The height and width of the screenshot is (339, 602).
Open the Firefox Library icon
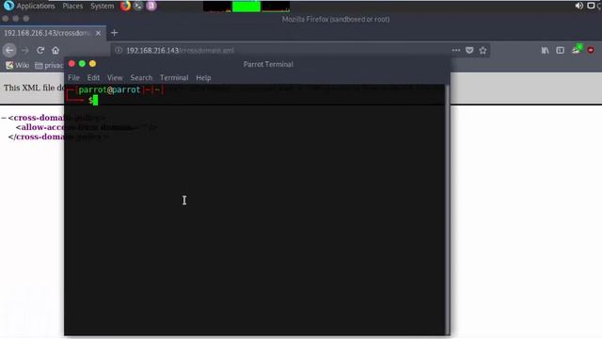(546, 50)
